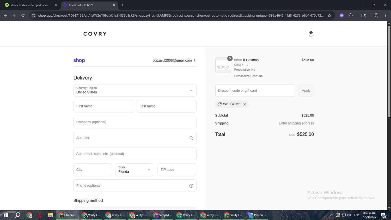Click the Enter shipping address text

(296, 124)
